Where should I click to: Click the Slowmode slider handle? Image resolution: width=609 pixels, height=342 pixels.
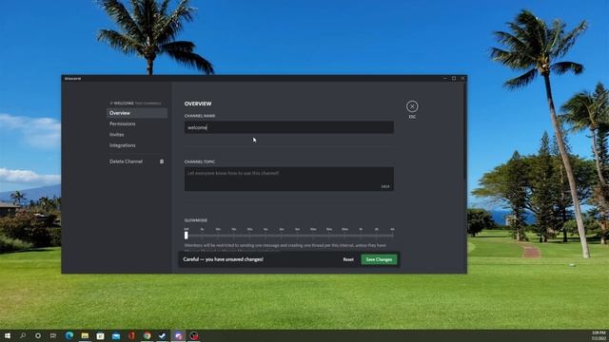click(x=187, y=235)
